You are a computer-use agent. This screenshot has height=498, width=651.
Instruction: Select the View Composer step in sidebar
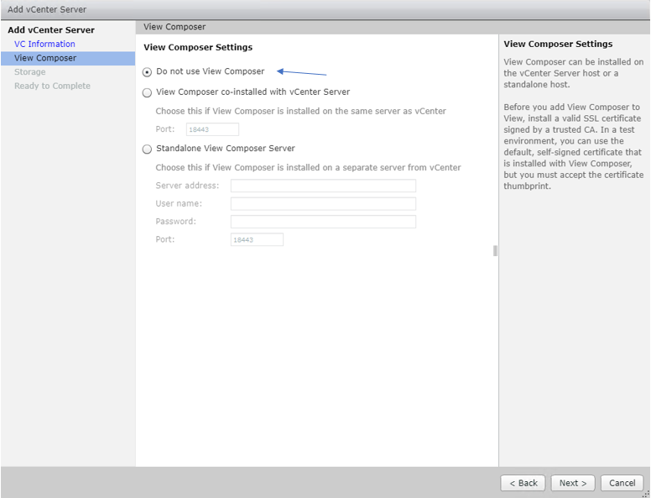[x=45, y=58]
